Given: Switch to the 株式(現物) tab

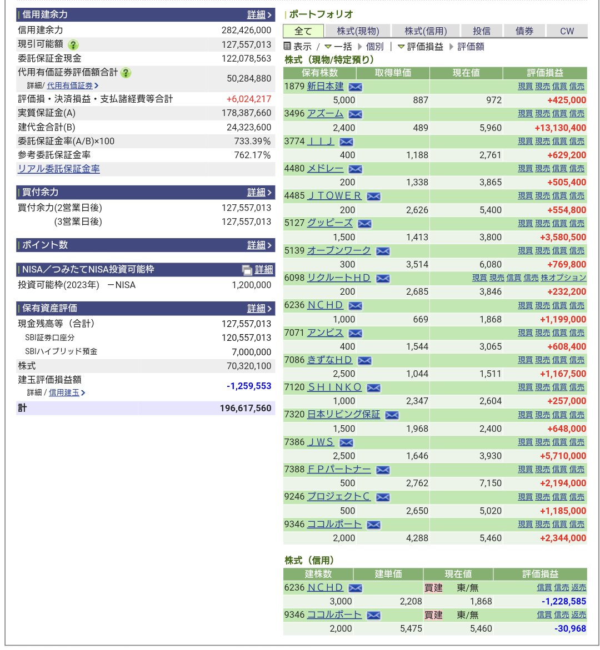Looking at the screenshot, I should point(358,31).
